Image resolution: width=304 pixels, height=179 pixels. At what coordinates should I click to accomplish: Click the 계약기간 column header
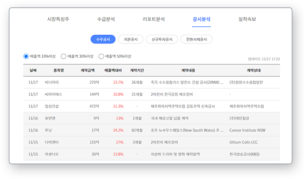pyautogui.click(x=137, y=70)
